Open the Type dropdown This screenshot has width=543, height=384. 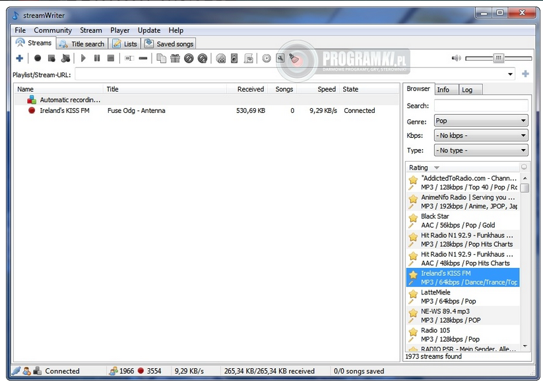coord(481,150)
